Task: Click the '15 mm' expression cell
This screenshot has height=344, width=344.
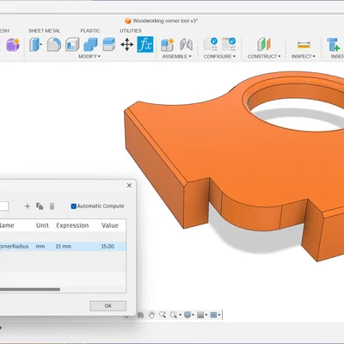Action: (x=63, y=247)
